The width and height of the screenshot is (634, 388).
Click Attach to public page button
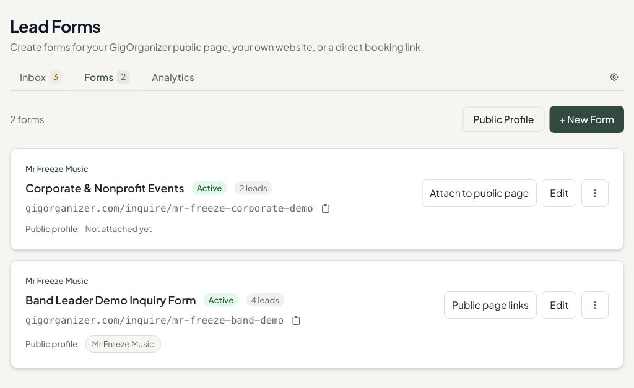[479, 193]
